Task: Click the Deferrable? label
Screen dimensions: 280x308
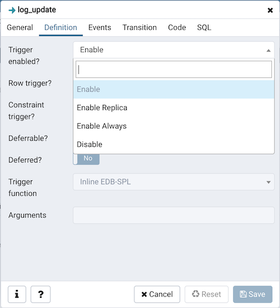Action: pyautogui.click(x=28, y=139)
